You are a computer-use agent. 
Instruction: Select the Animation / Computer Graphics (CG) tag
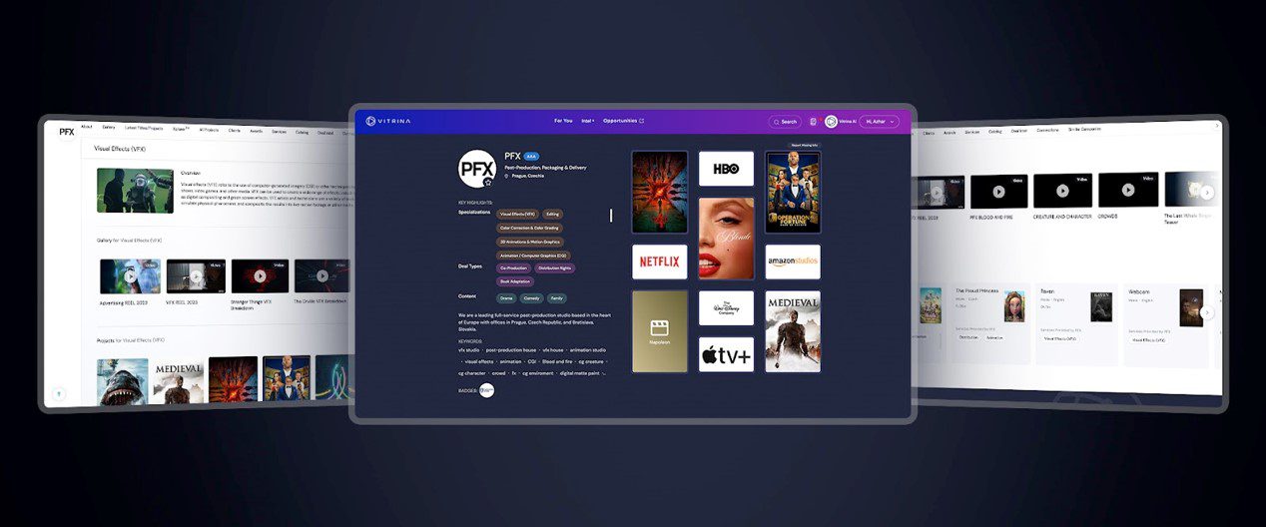532,255
